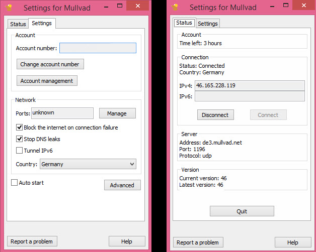Viewport: 316px width, 252px height.
Task: Click 'Latest version: 46' text
Action: [x=201, y=185]
